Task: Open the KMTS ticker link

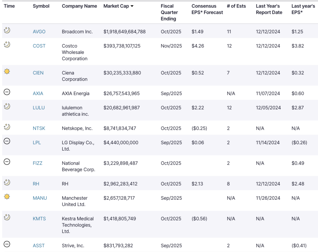Action: click(39, 219)
